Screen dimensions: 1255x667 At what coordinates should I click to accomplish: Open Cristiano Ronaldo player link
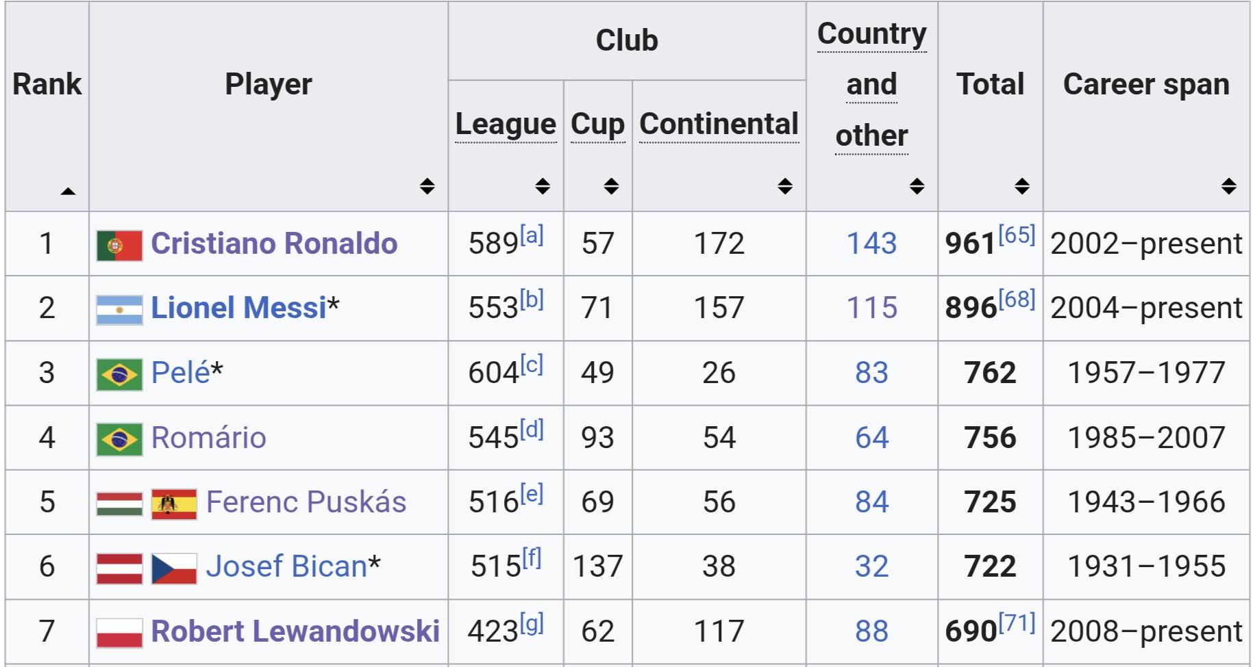click(274, 244)
